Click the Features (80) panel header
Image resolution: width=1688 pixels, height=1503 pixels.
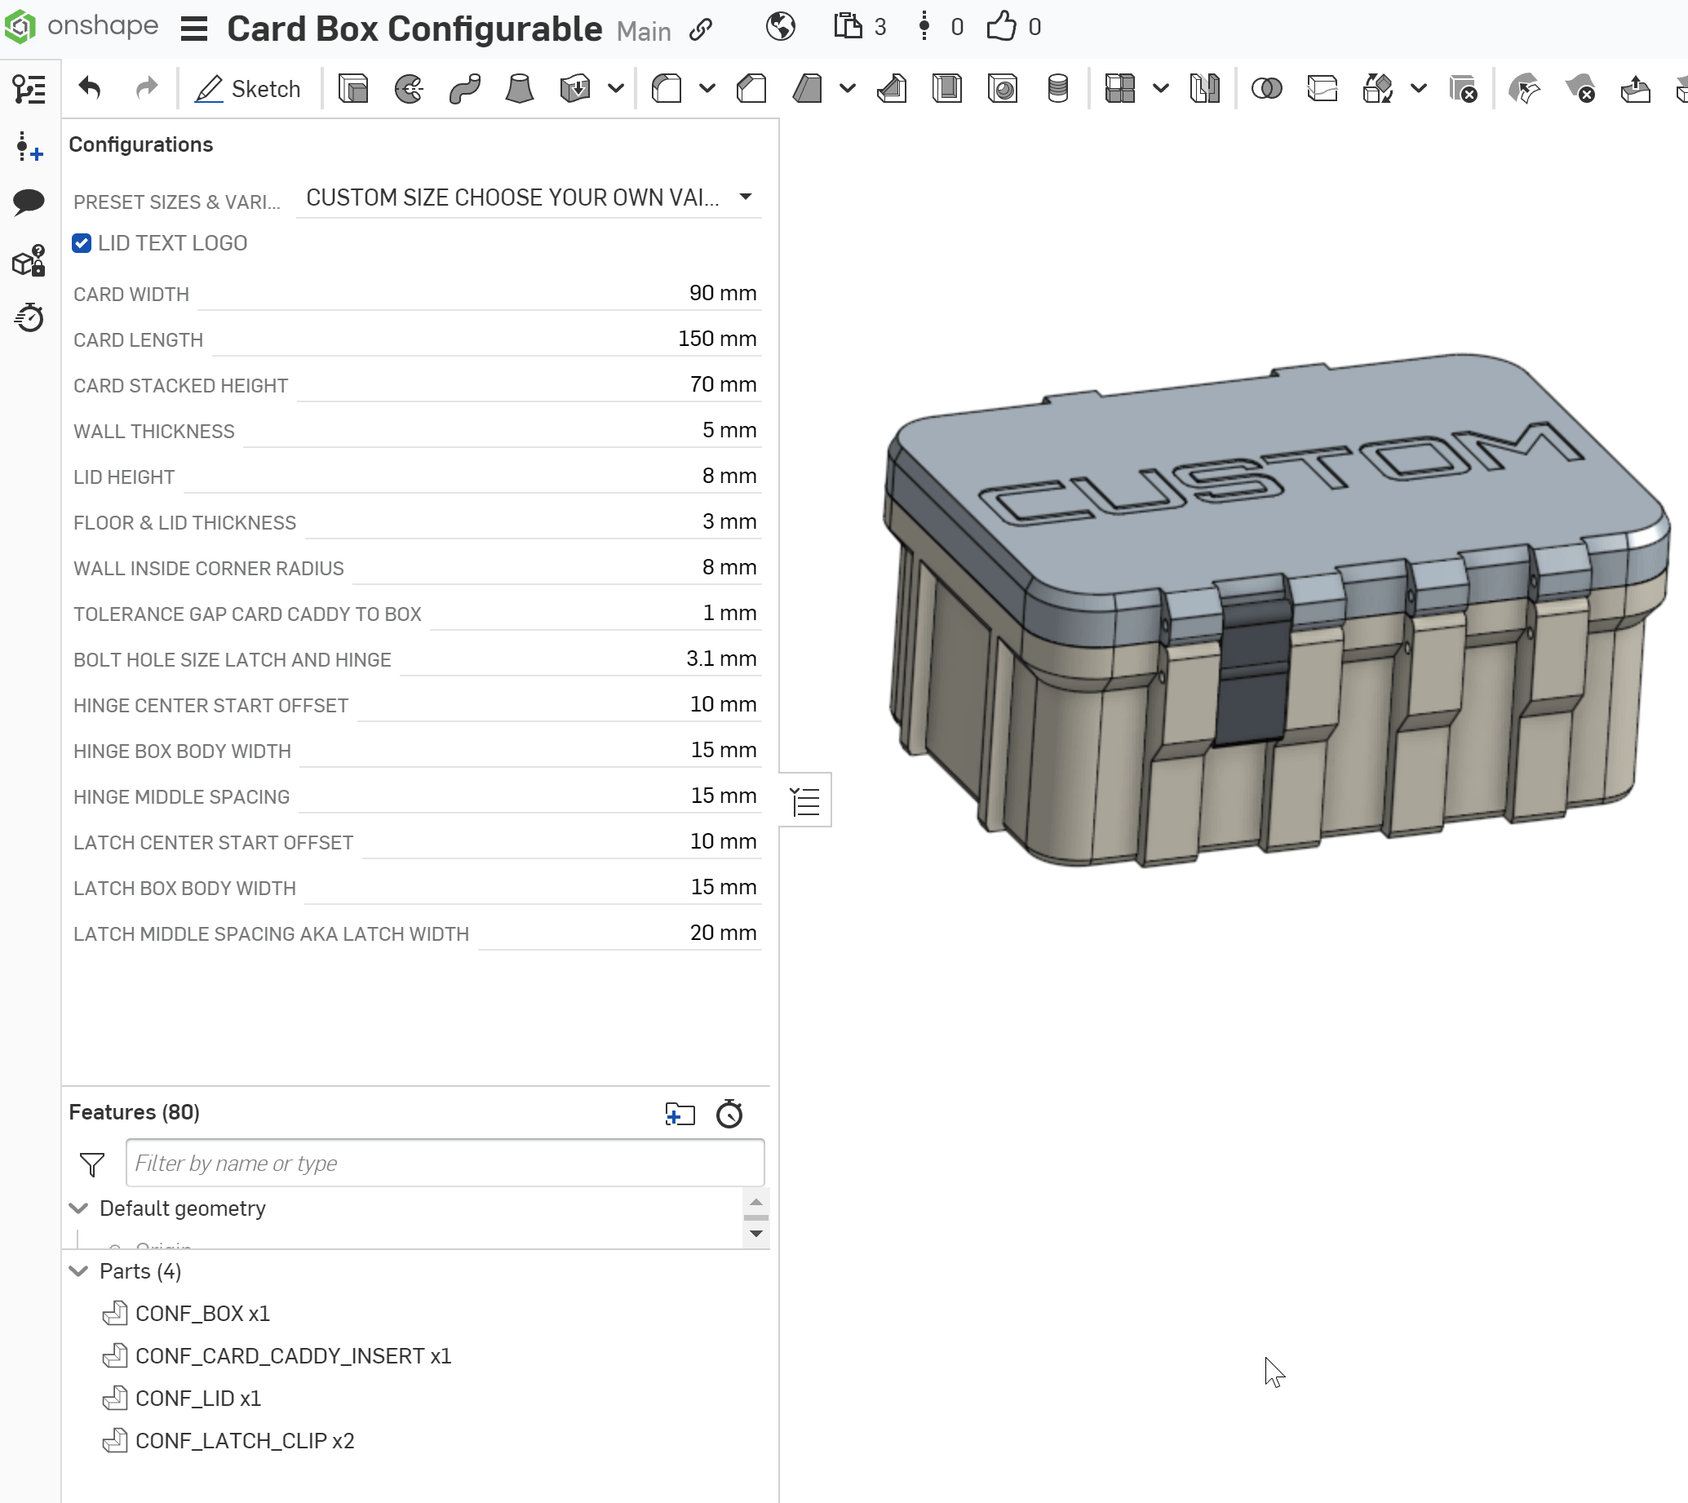[x=134, y=1111]
